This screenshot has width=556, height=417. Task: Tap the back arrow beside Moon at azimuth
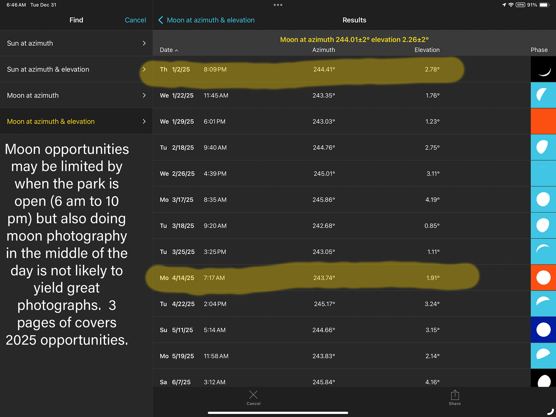(x=161, y=20)
